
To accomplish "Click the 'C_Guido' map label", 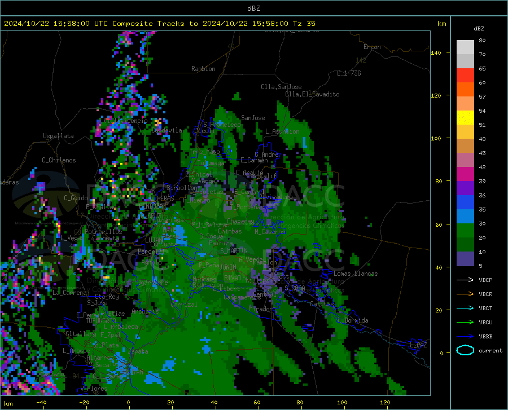I will pyautogui.click(x=76, y=198).
